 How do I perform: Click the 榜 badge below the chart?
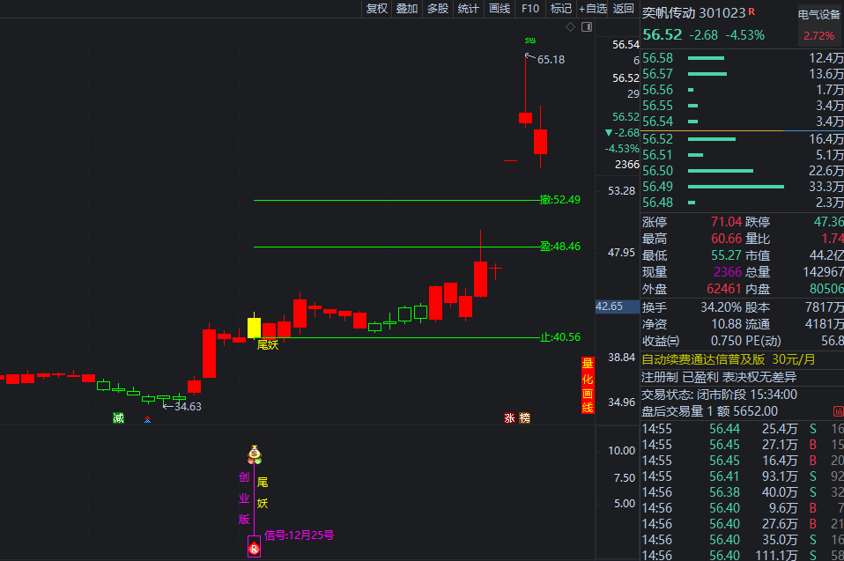click(525, 417)
